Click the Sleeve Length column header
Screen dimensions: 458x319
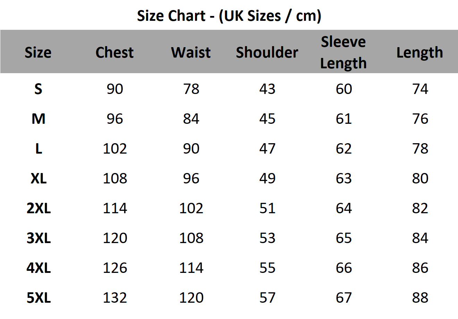click(343, 52)
